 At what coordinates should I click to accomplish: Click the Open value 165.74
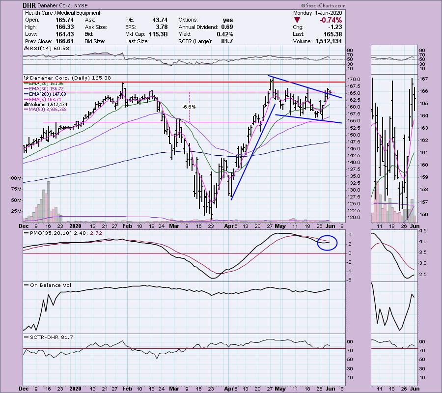(64, 20)
